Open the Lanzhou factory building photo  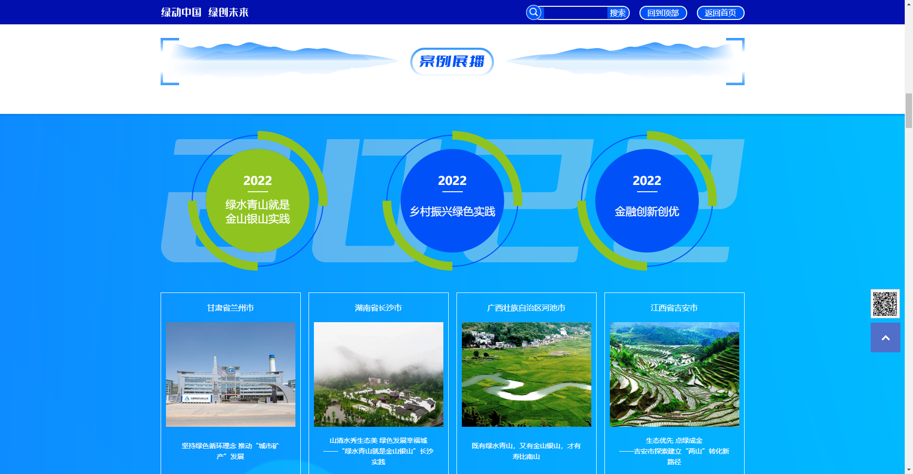click(231, 374)
